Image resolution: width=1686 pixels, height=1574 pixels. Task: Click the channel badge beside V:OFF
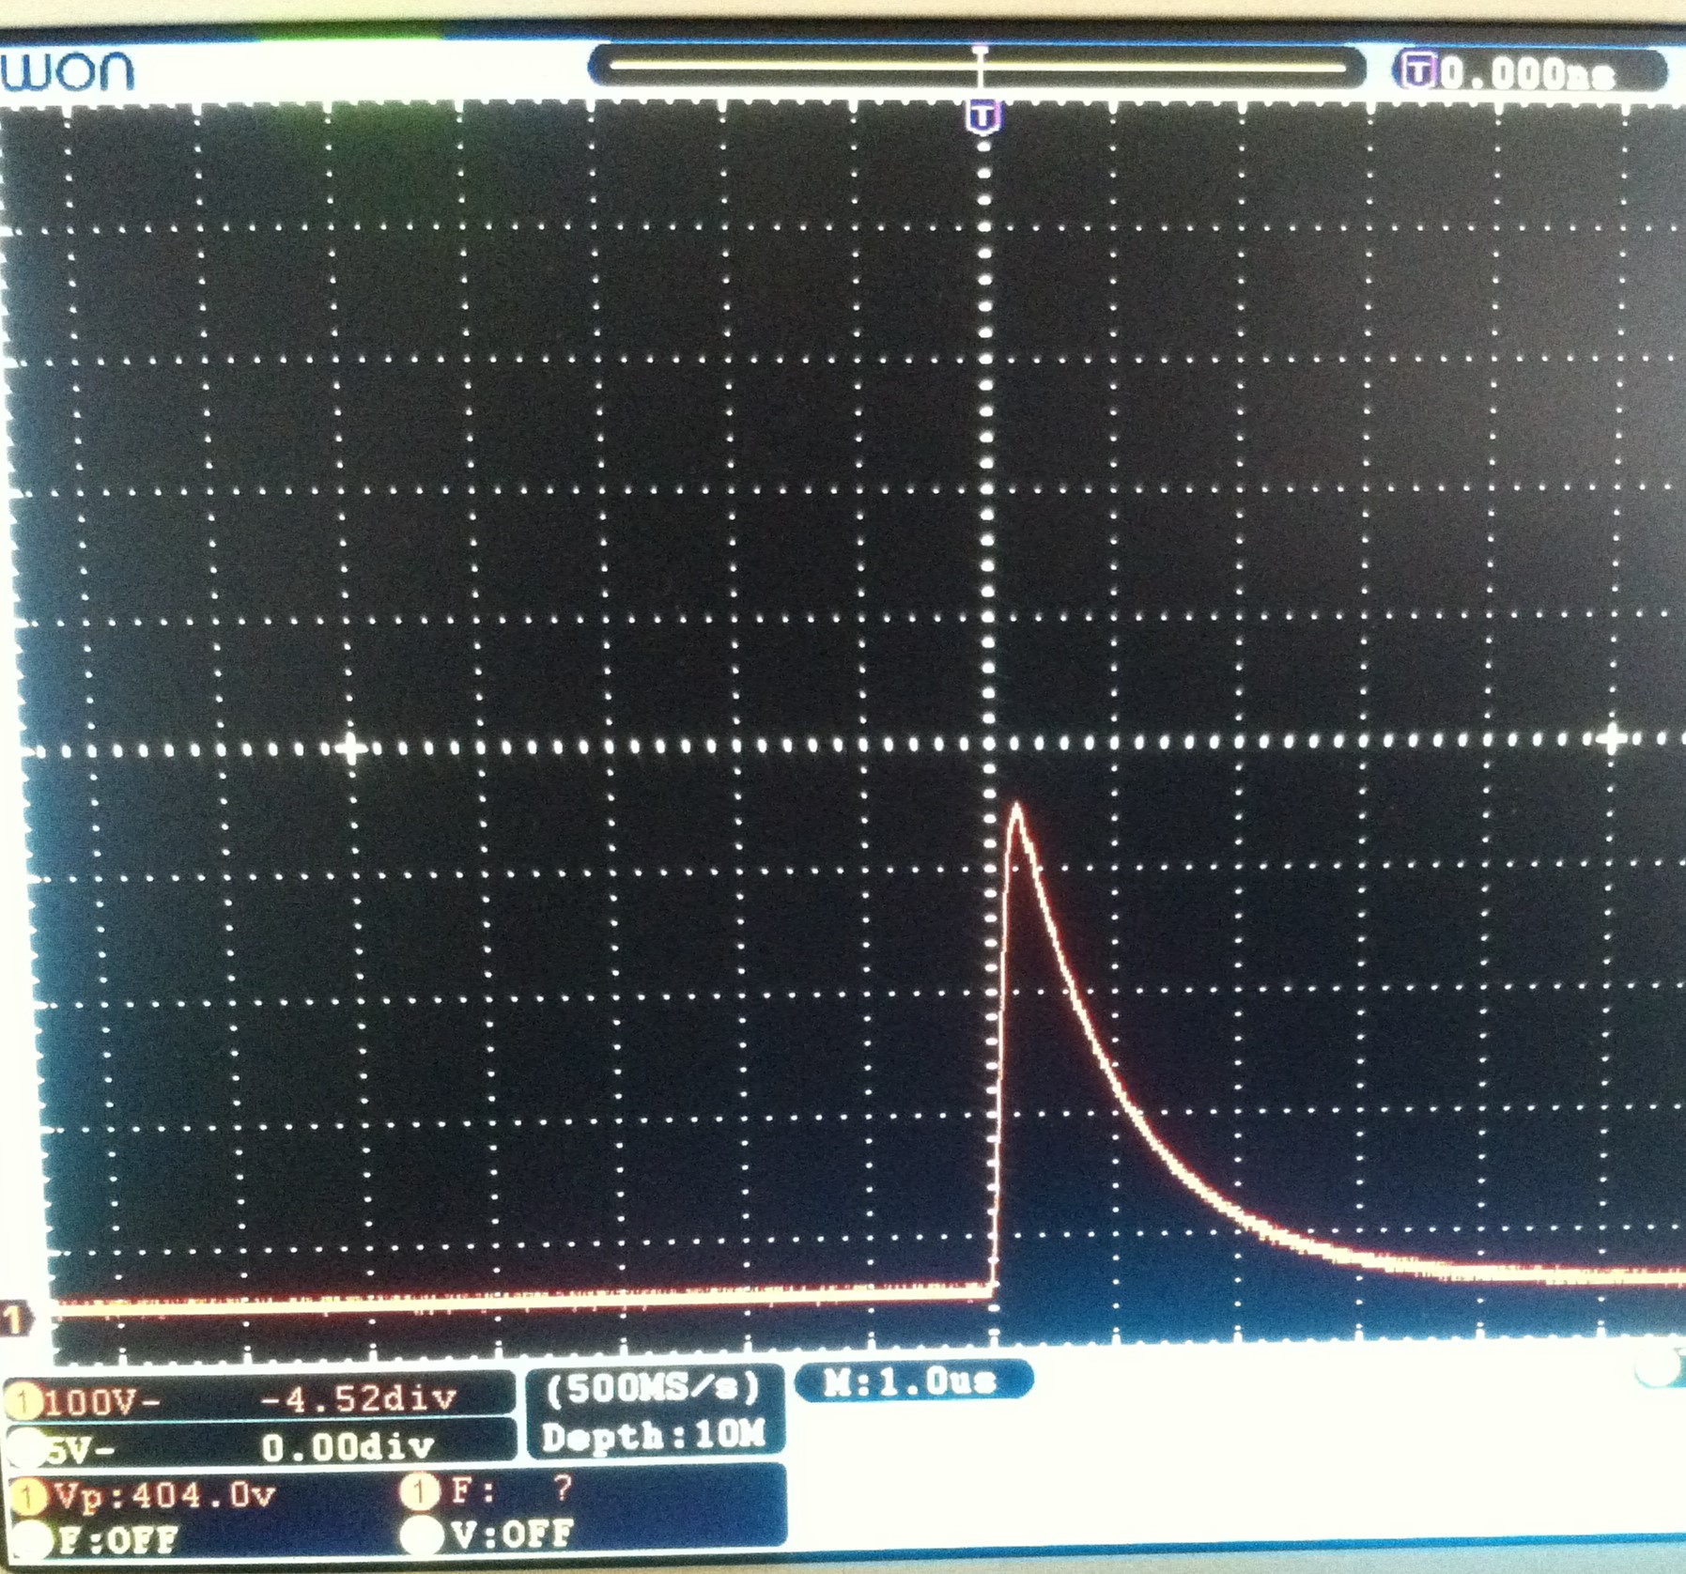(421, 1536)
